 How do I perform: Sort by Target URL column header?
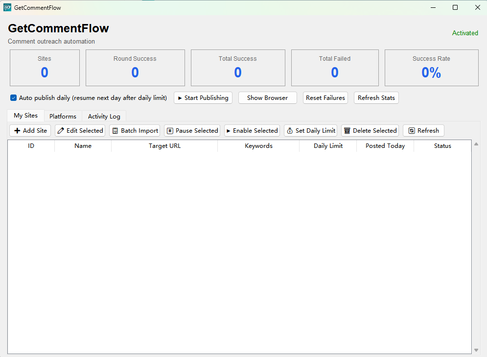(164, 146)
